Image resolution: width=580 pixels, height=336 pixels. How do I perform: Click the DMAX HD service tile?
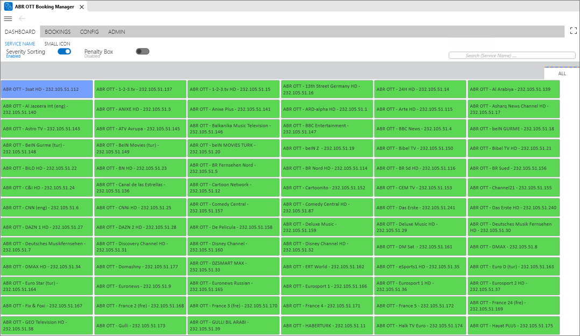pyautogui.click(x=47, y=267)
